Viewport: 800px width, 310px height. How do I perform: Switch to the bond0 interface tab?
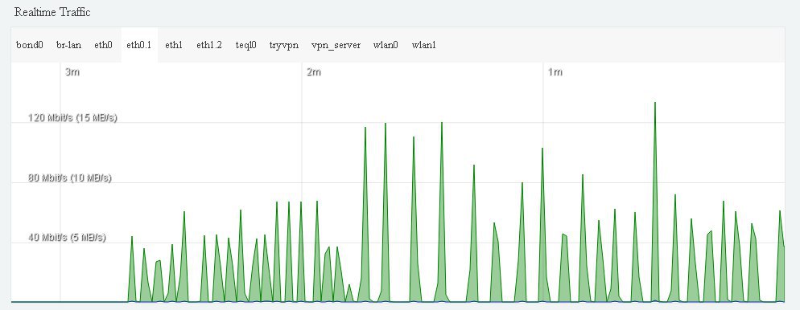pos(30,45)
